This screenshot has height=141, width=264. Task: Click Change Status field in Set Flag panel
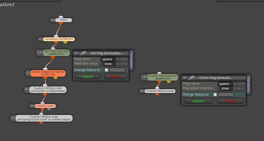[x=118, y=70]
